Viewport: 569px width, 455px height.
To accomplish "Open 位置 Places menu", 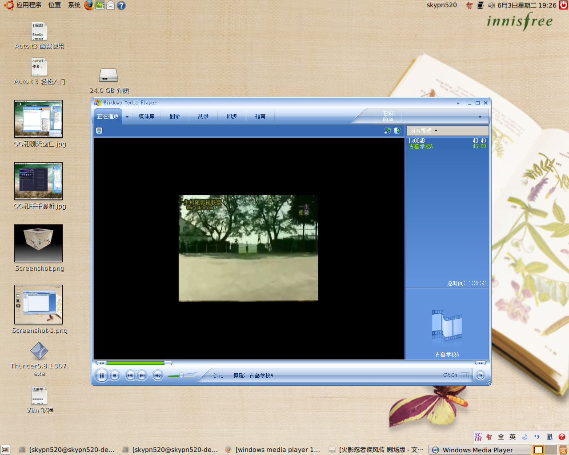I will click(55, 5).
